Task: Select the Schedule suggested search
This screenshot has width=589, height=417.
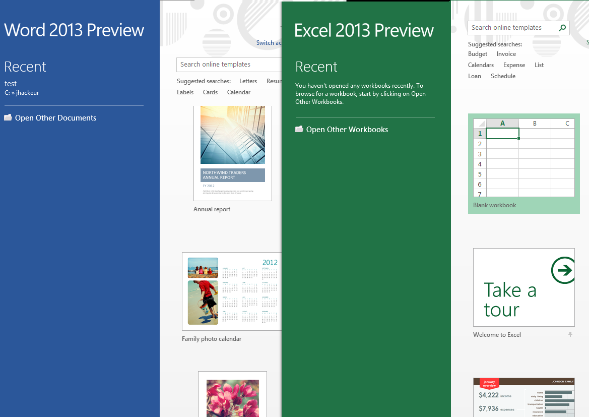Action: pyautogui.click(x=503, y=76)
